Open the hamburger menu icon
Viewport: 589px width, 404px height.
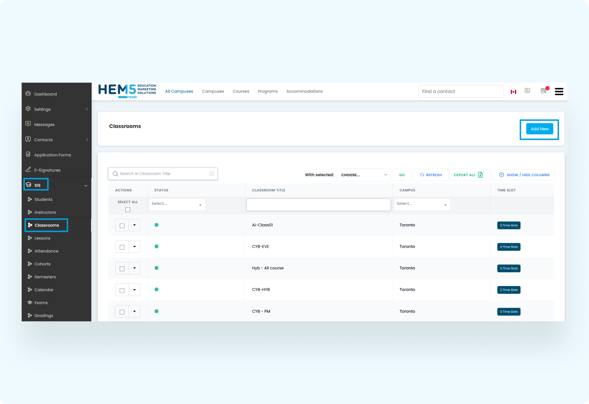tap(559, 92)
